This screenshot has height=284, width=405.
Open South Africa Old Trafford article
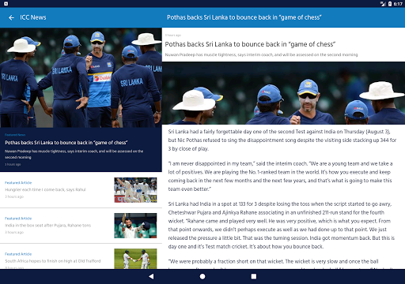pyautogui.click(x=53, y=261)
